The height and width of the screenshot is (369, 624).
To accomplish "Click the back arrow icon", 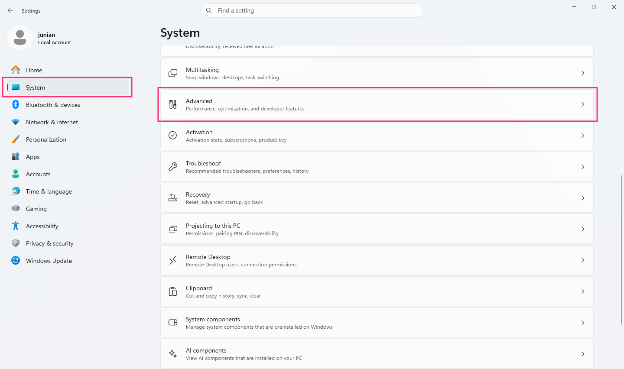I will click(10, 10).
